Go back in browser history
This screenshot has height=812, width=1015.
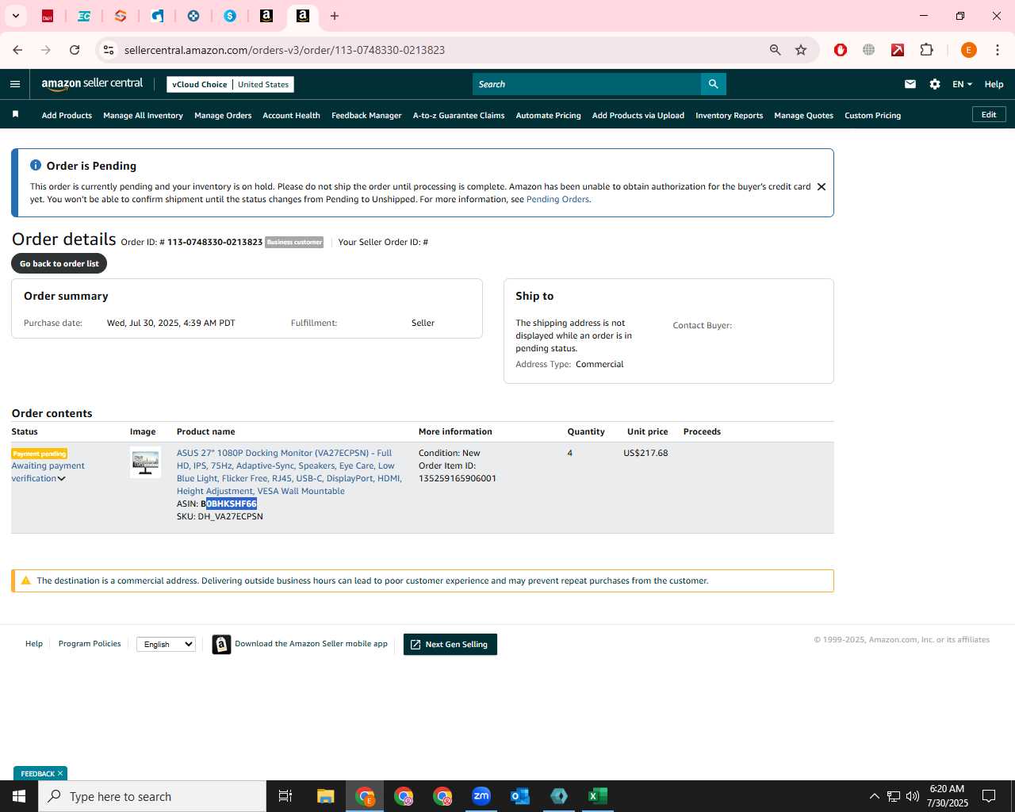(x=17, y=50)
